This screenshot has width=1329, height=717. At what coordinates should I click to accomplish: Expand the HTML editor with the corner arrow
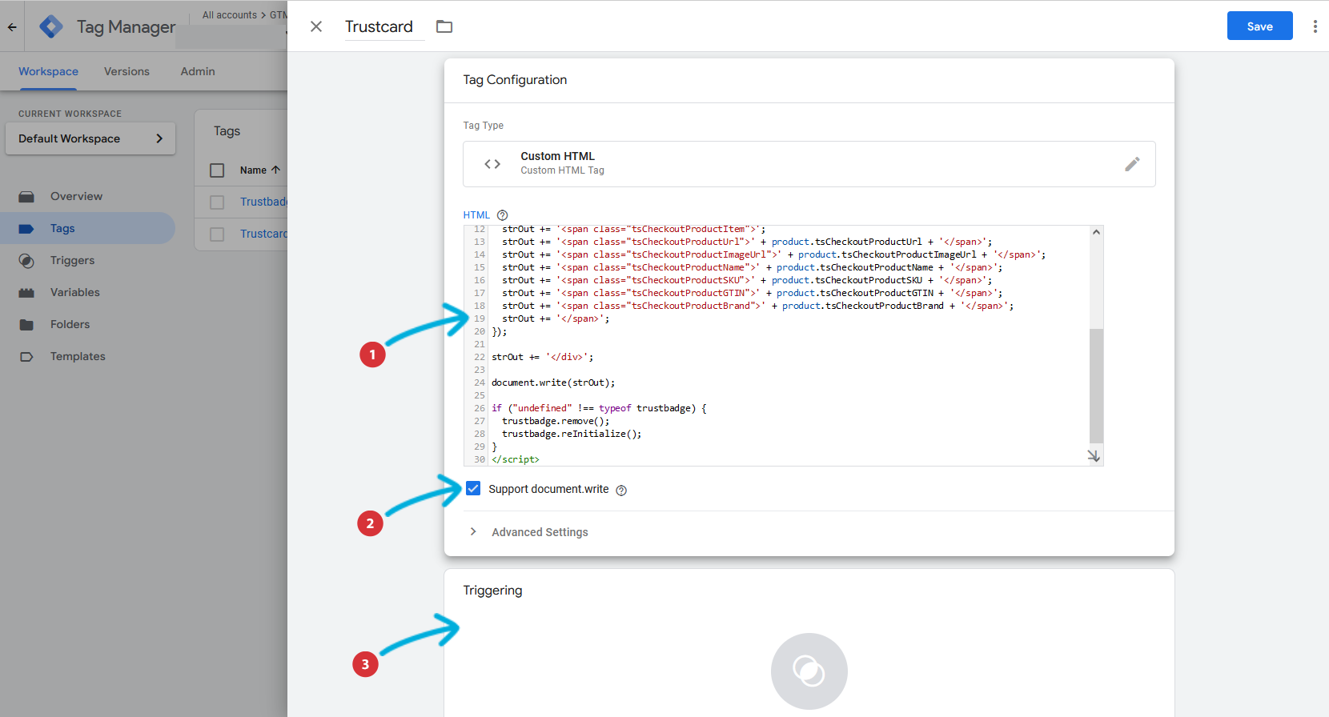tap(1094, 456)
